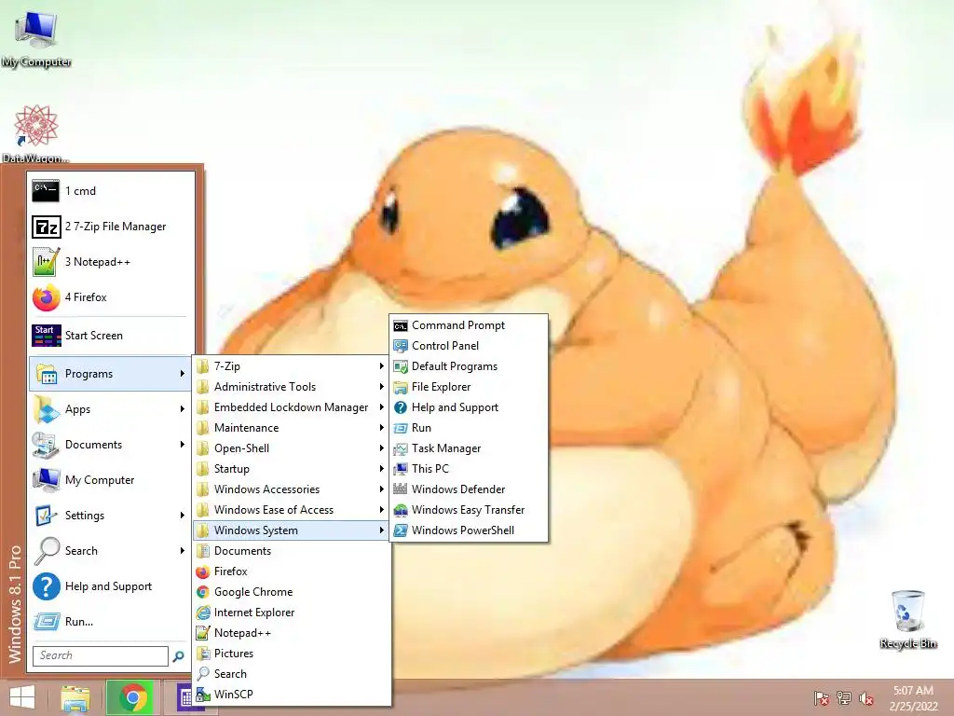954x716 pixels.
Task: Expand the 7-Zip folder
Action: pos(291,366)
